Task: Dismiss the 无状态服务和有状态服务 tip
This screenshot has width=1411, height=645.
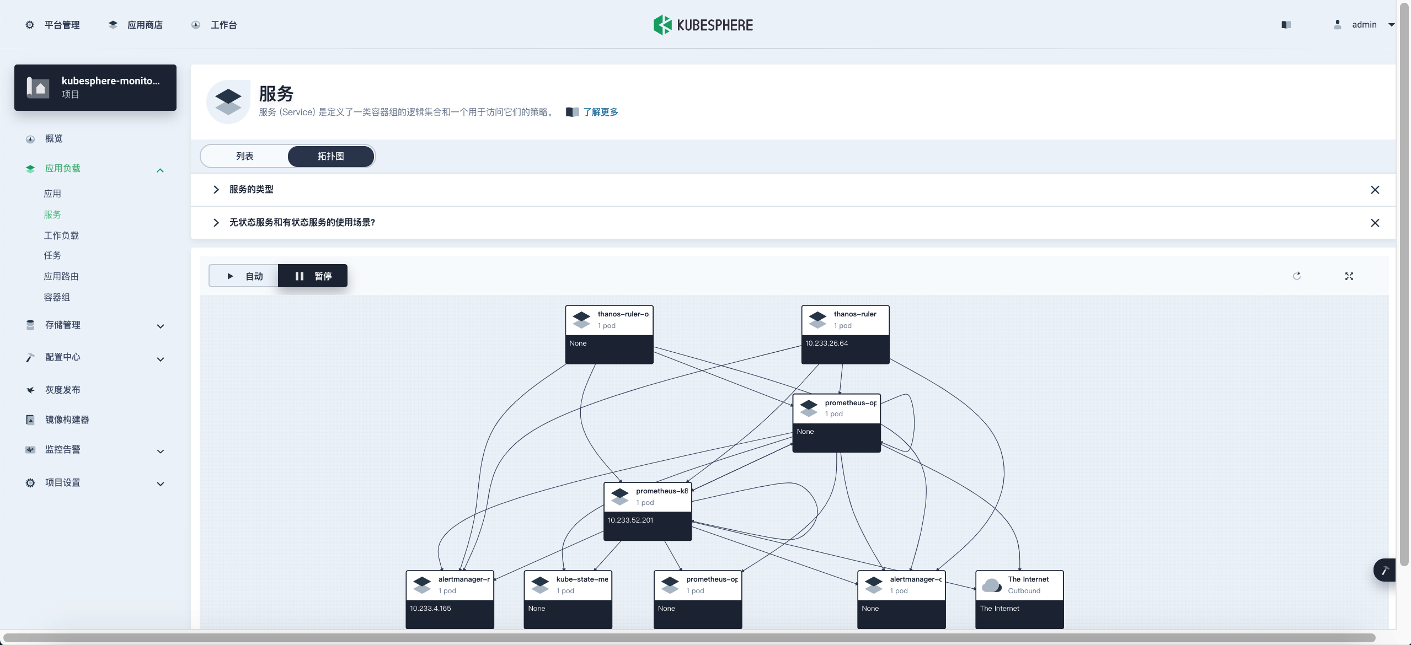Action: pyautogui.click(x=1375, y=223)
